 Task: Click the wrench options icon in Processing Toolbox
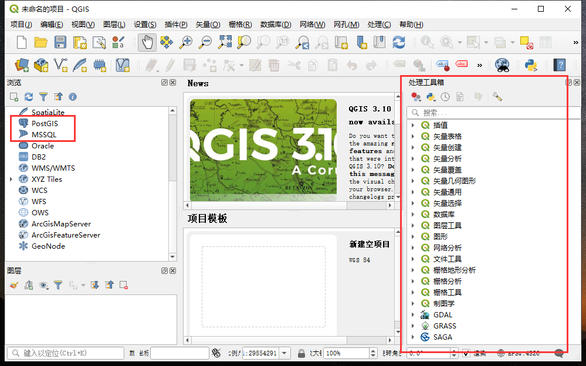click(x=497, y=97)
